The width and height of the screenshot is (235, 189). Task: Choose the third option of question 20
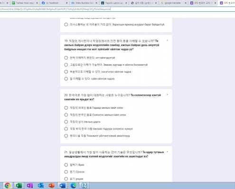(66, 122)
